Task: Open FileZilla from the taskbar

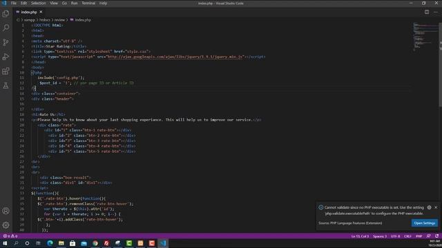Action: (106, 243)
